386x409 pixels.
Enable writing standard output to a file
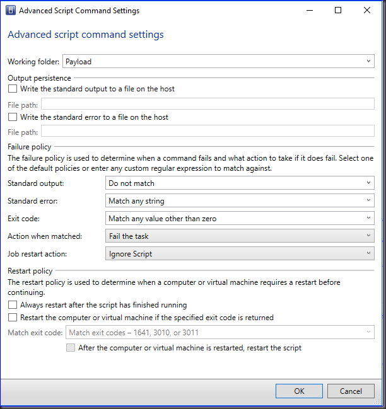[x=13, y=89]
